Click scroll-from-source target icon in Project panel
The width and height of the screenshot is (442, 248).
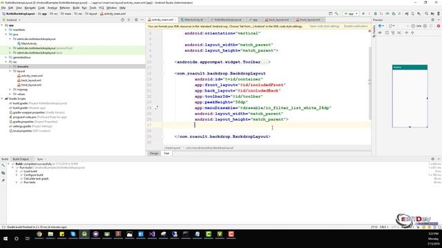click(122, 20)
